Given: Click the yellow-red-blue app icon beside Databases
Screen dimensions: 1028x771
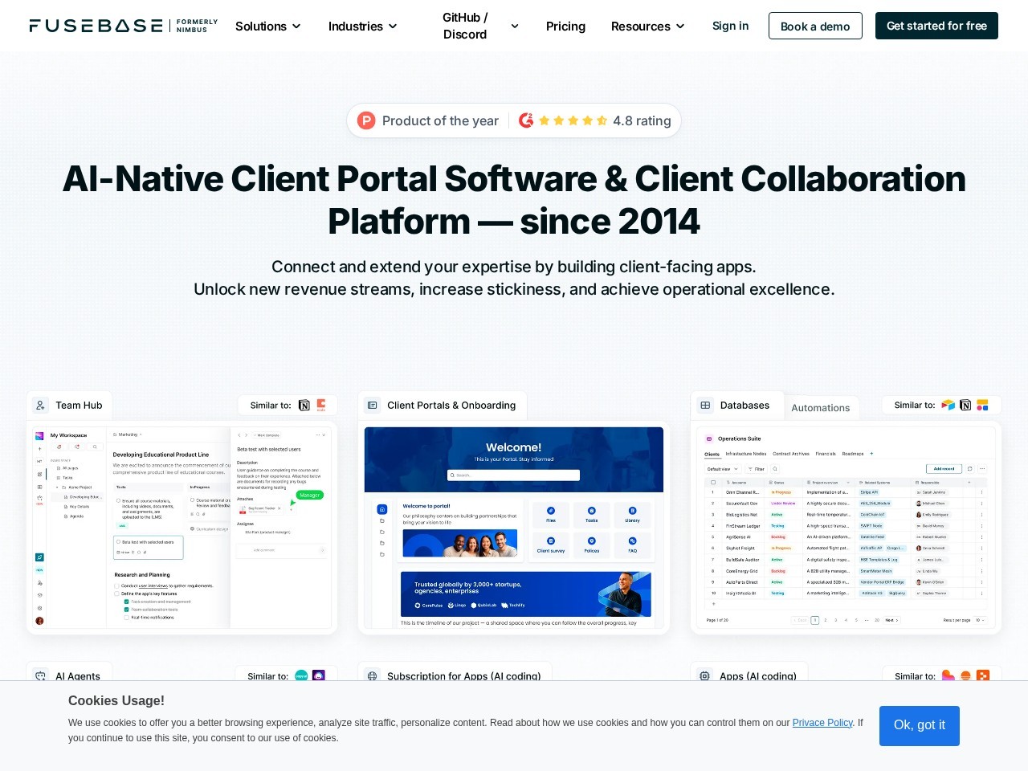Looking at the screenshot, I should click(982, 406).
